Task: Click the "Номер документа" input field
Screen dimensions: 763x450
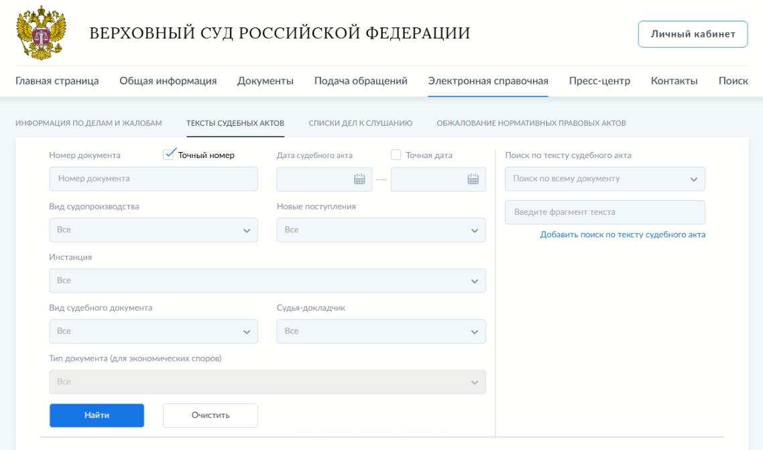Action: coord(153,179)
